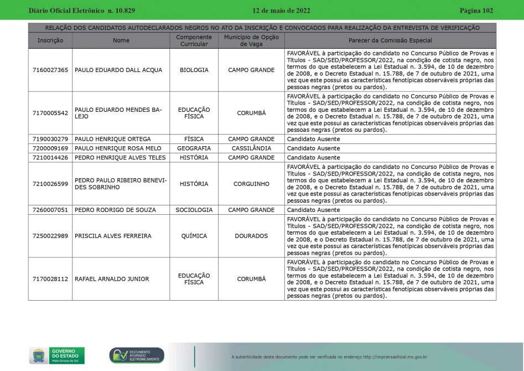
Task: Click the Cassilândia municipality cell
Action: click(251, 148)
